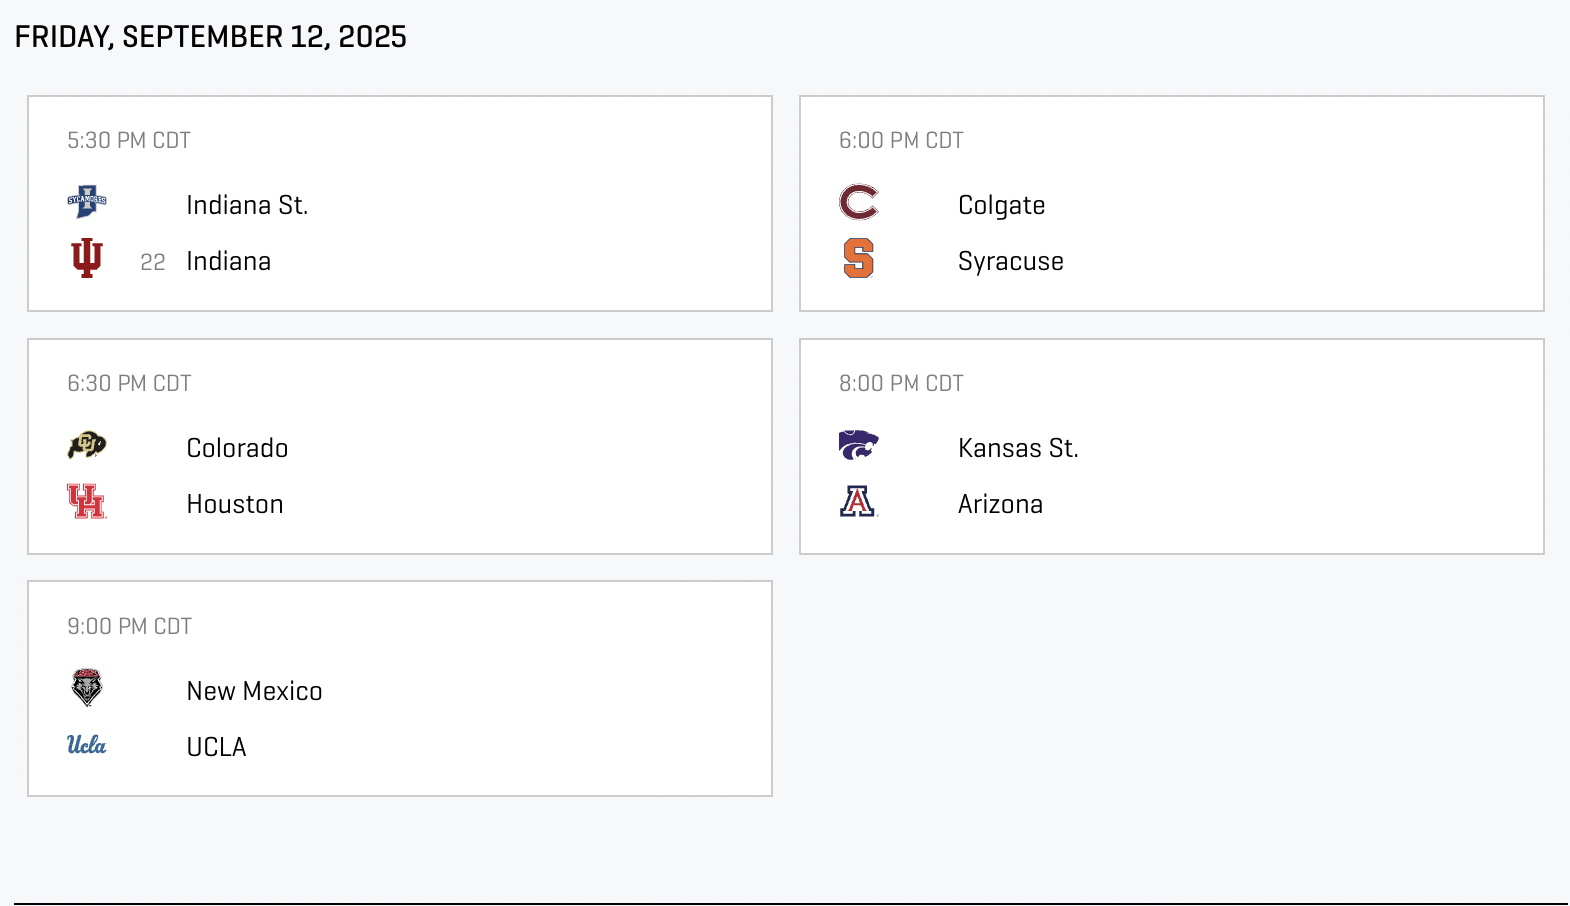The height and width of the screenshot is (906, 1570).
Task: Select the Colorado team name
Action: (x=237, y=448)
